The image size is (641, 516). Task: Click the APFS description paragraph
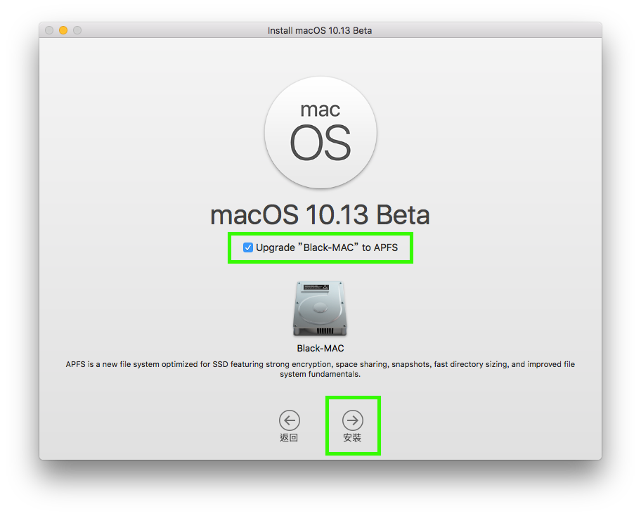320,369
